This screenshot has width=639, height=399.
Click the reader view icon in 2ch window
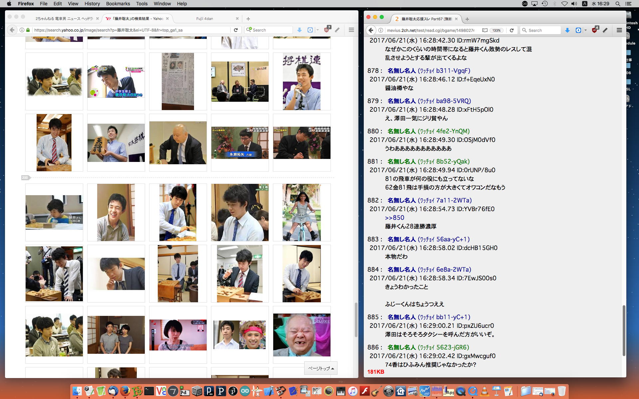coord(485,30)
